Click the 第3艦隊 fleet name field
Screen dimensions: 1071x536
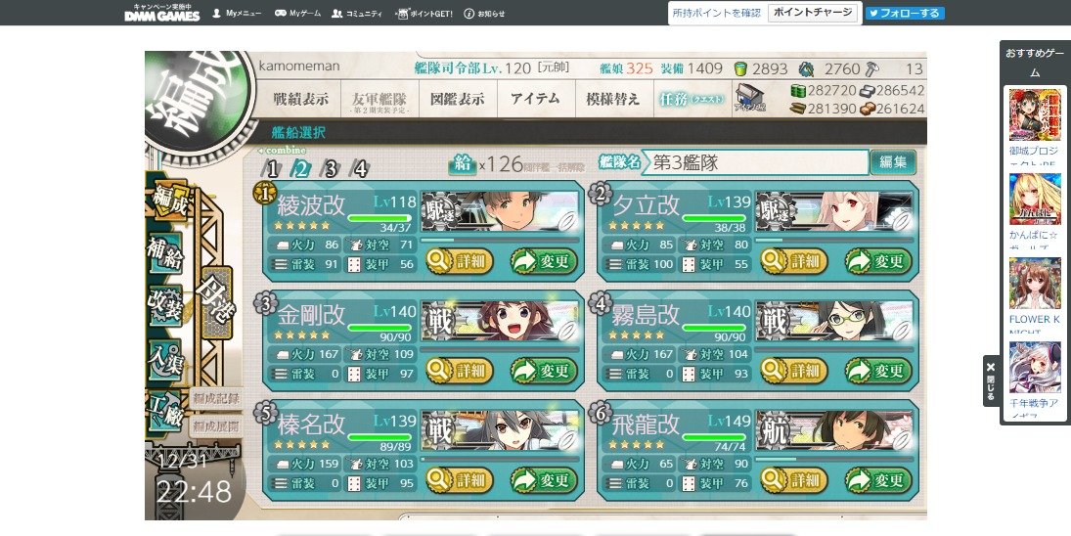tap(754, 162)
